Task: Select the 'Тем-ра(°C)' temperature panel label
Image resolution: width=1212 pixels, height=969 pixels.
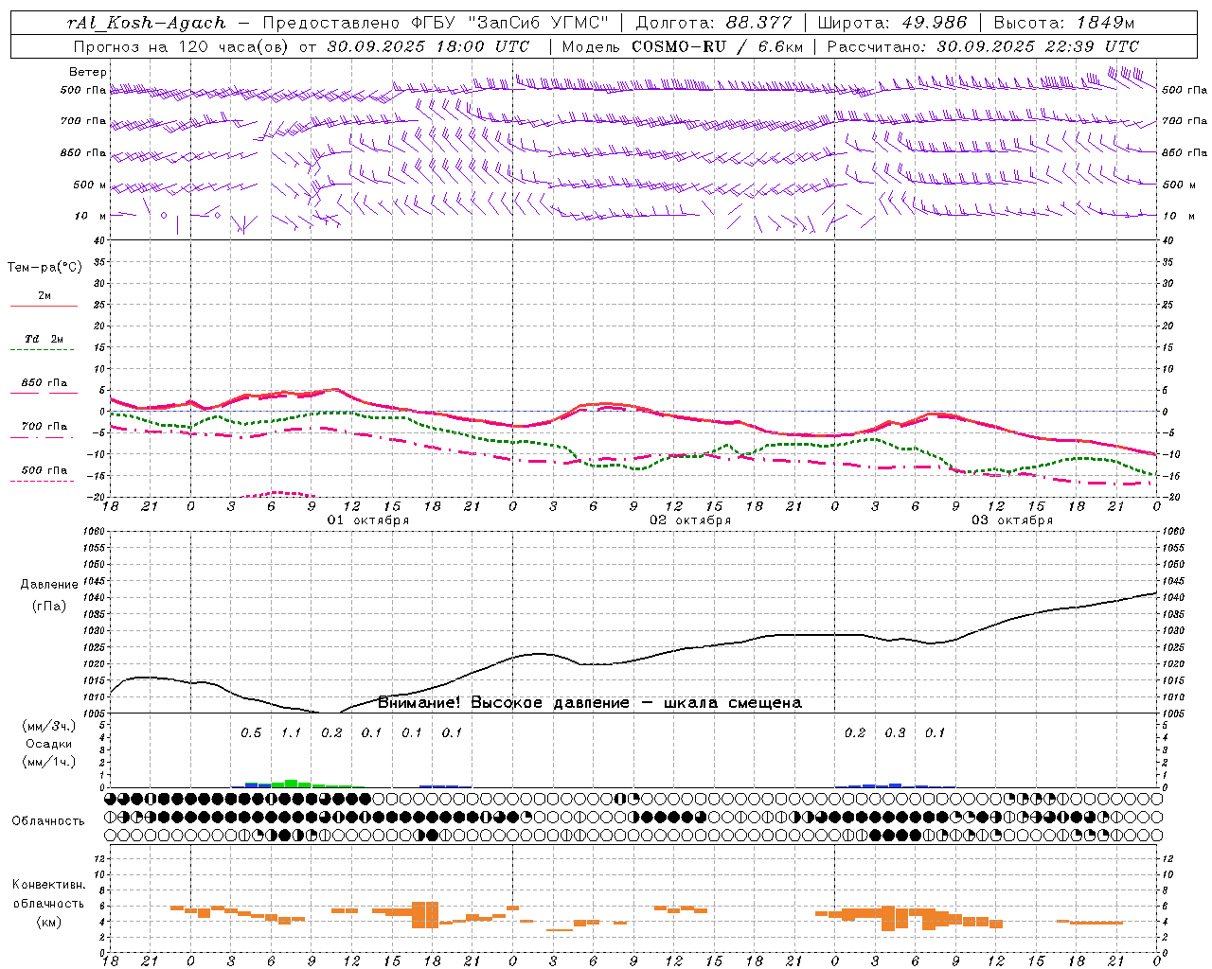Action: coord(45,268)
